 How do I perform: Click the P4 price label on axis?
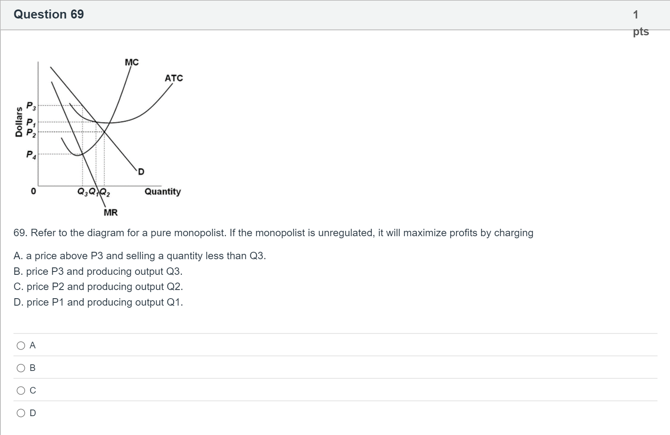pos(31,155)
